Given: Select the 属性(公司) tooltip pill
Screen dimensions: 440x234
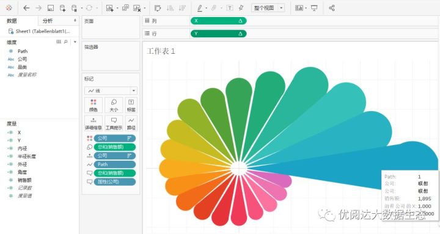Looking at the screenshot, I should [115, 182].
